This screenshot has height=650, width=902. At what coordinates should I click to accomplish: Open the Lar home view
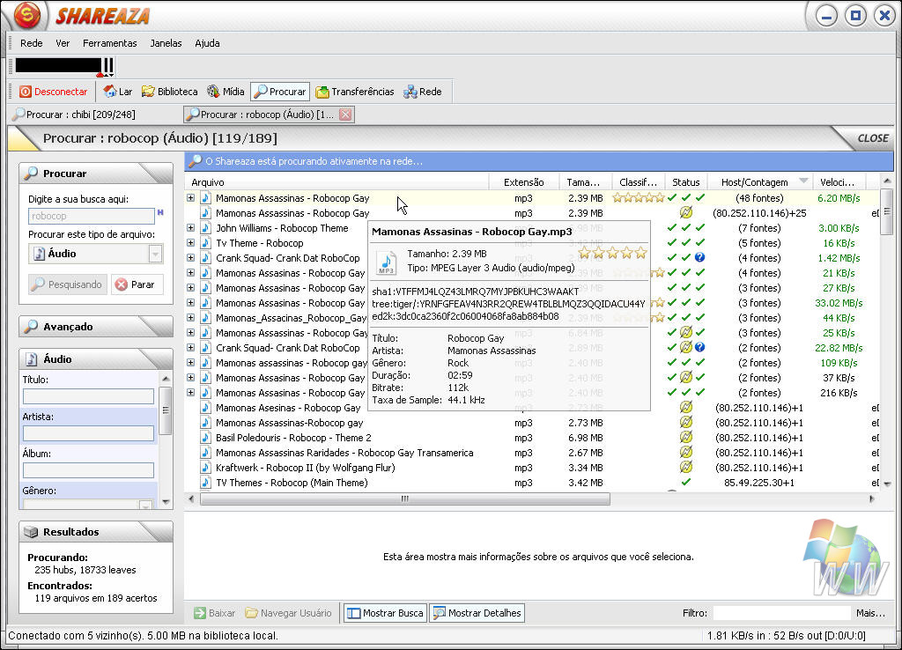coord(118,92)
